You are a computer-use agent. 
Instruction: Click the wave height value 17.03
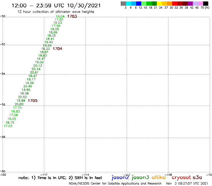tap(8, 126)
